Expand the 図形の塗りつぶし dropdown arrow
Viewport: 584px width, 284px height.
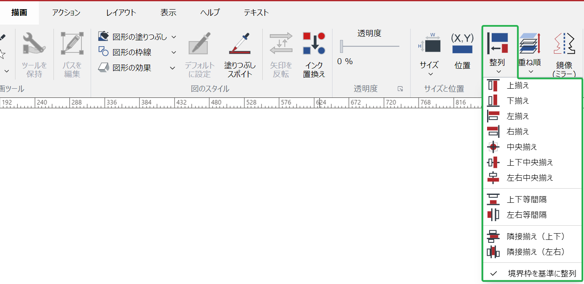[x=174, y=37]
